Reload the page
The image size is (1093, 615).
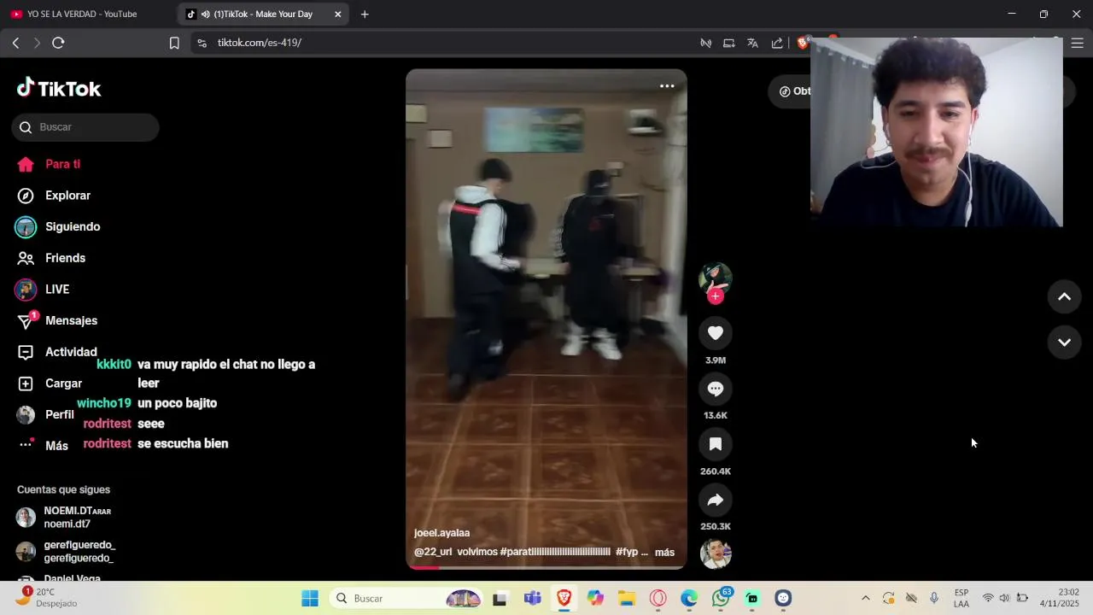(58, 43)
